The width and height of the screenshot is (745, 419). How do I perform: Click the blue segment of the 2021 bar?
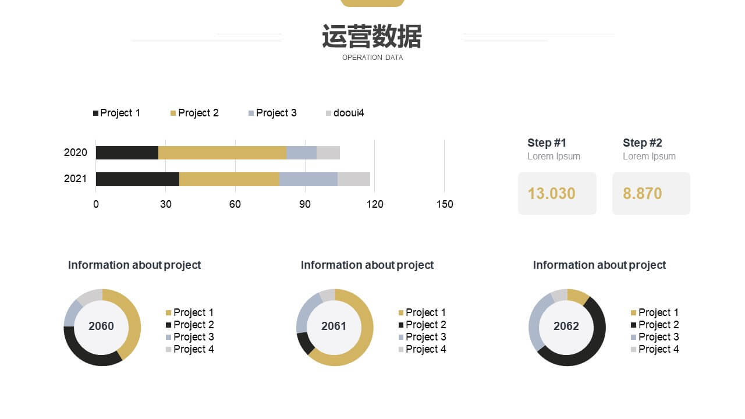click(x=308, y=179)
